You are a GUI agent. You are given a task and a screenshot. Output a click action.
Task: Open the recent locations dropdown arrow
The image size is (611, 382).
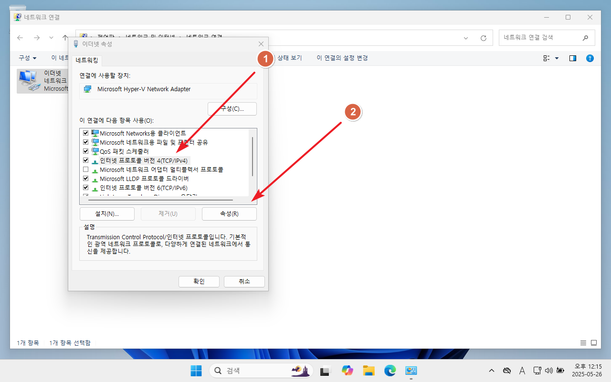pos(51,38)
